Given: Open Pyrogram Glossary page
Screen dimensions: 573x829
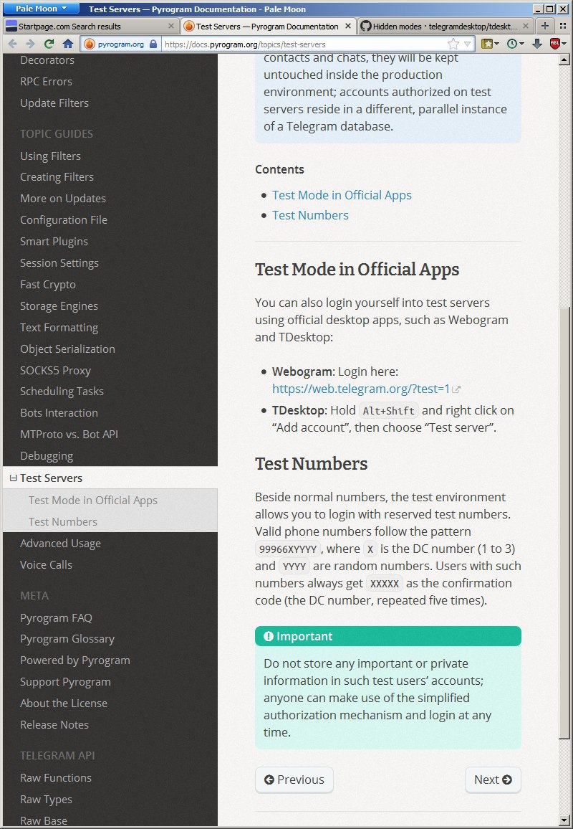Looking at the screenshot, I should coord(67,639).
